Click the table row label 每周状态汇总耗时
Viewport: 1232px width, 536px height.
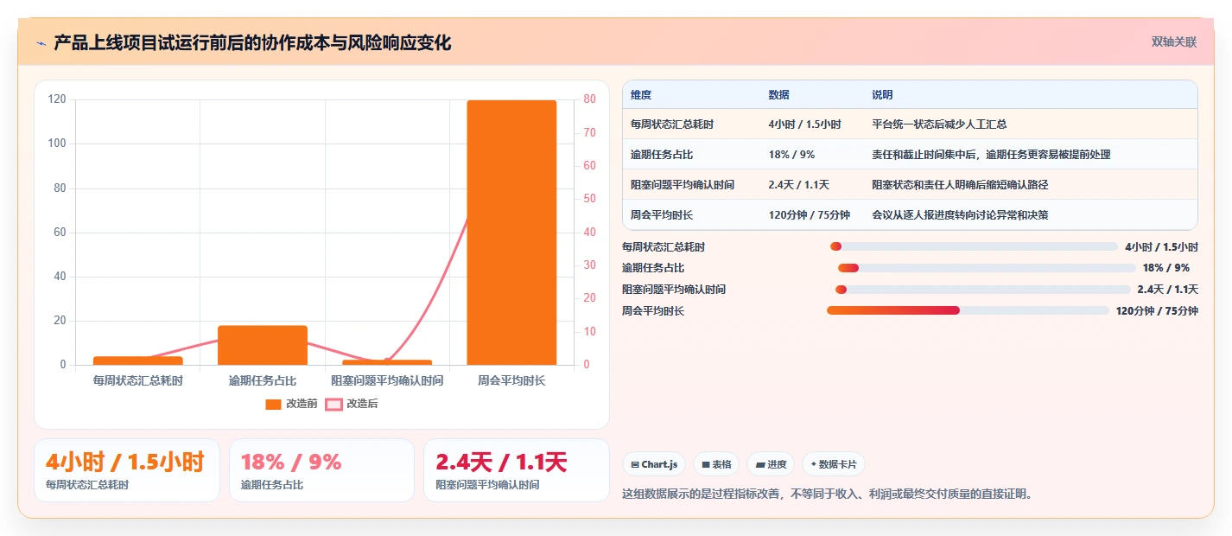tap(672, 124)
